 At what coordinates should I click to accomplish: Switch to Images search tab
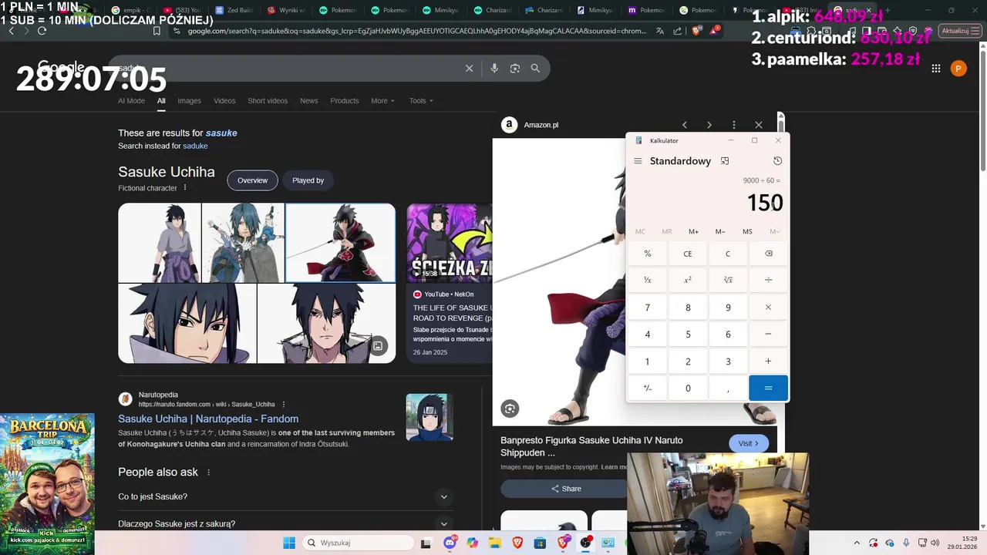[x=189, y=101]
